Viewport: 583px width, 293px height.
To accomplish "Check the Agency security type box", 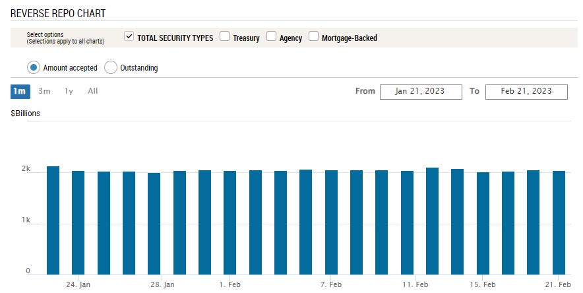I will click(x=272, y=36).
